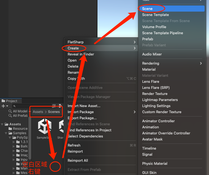The width and height of the screenshot is (209, 175).
Task: Expand the Ballc folder
Action: 14,146
